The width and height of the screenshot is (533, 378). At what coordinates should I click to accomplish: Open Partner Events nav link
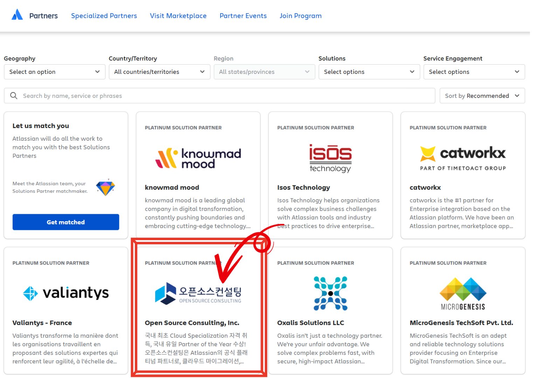[x=243, y=16]
